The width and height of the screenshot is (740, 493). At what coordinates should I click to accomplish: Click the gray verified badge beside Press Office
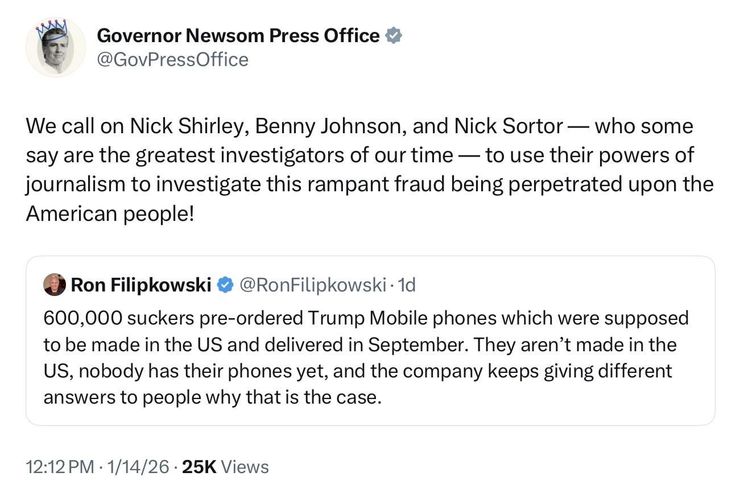tap(394, 36)
